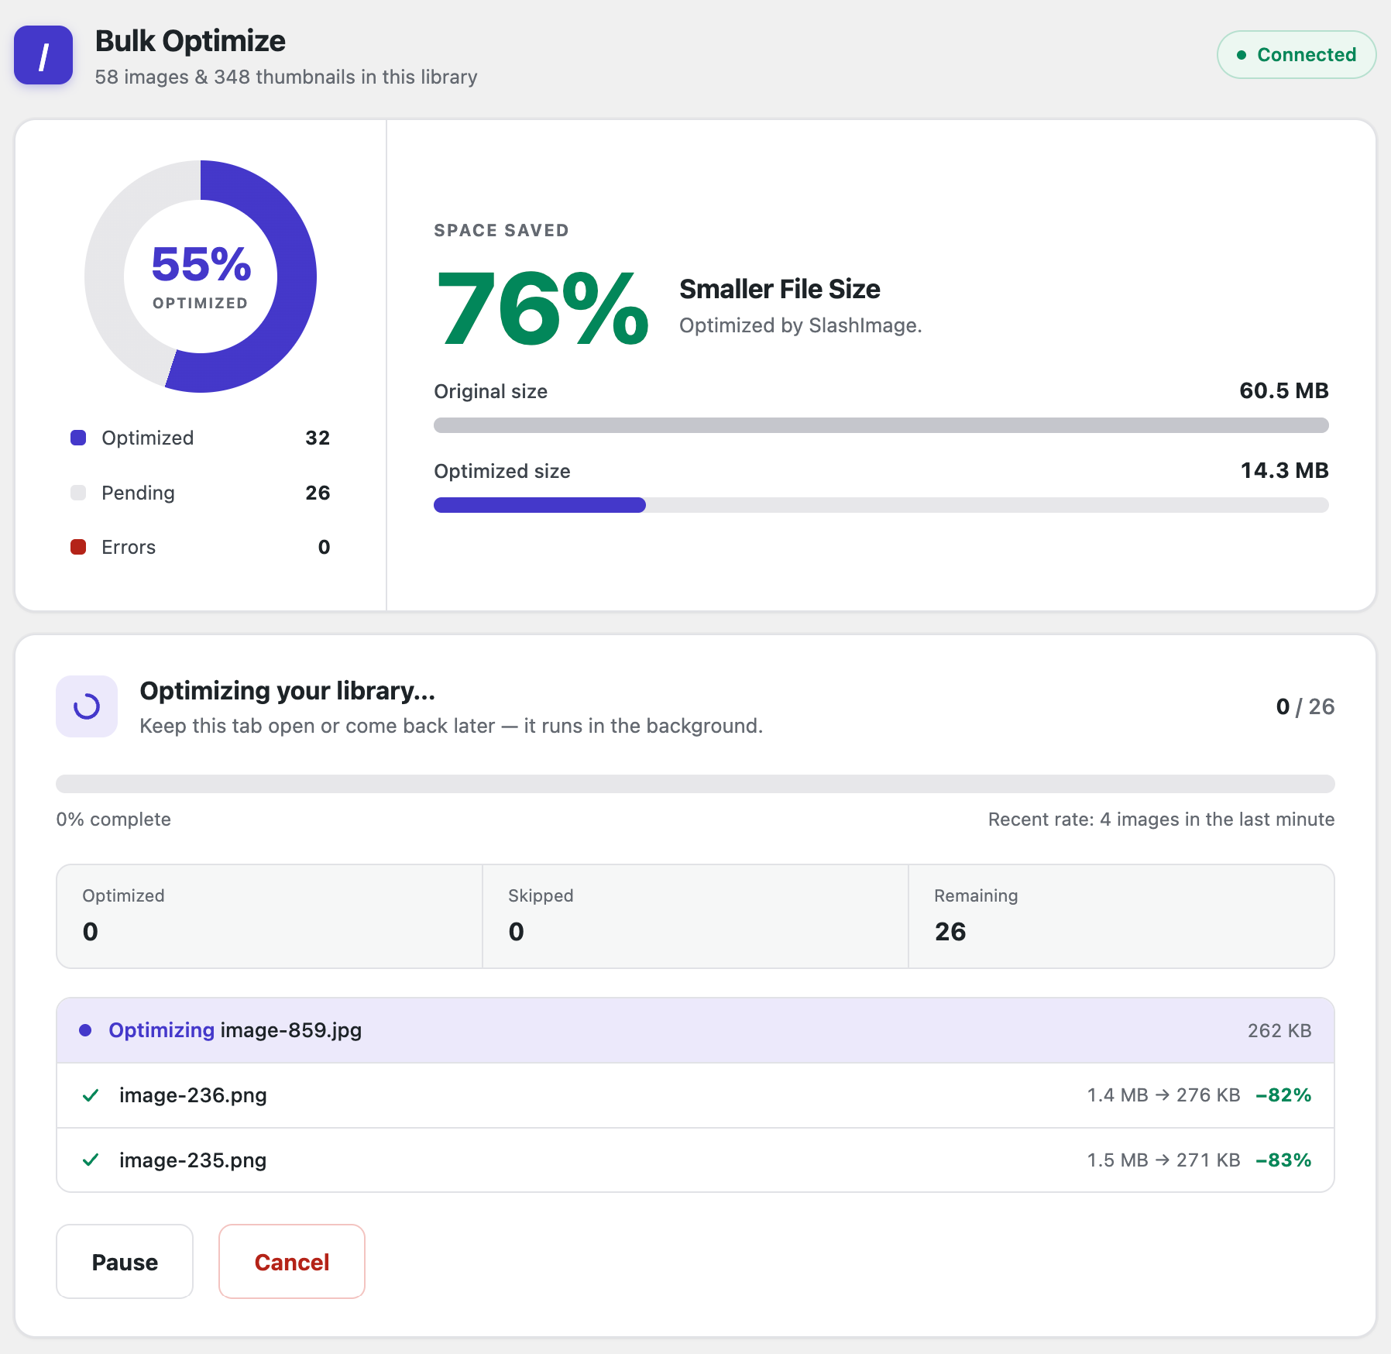Click the Optimized legend count 32
The height and width of the screenshot is (1354, 1391).
318,438
